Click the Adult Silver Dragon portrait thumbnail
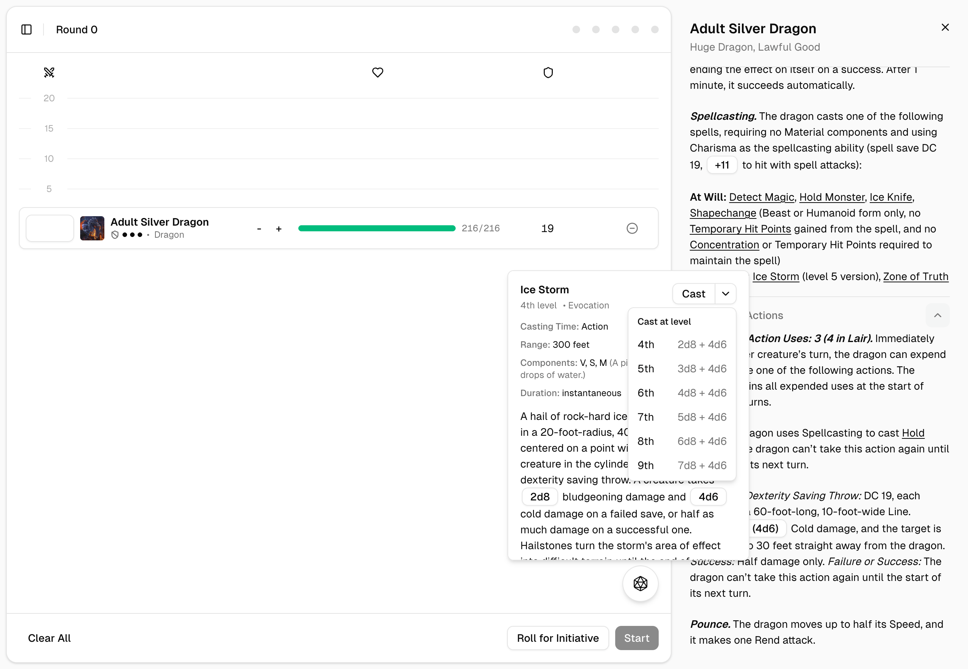 pyautogui.click(x=92, y=228)
